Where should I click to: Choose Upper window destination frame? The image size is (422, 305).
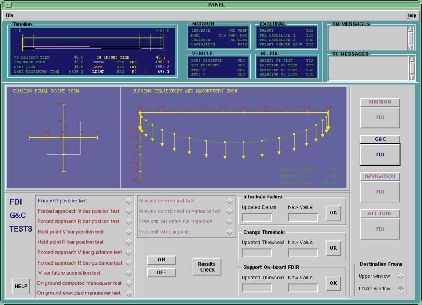tap(400, 276)
